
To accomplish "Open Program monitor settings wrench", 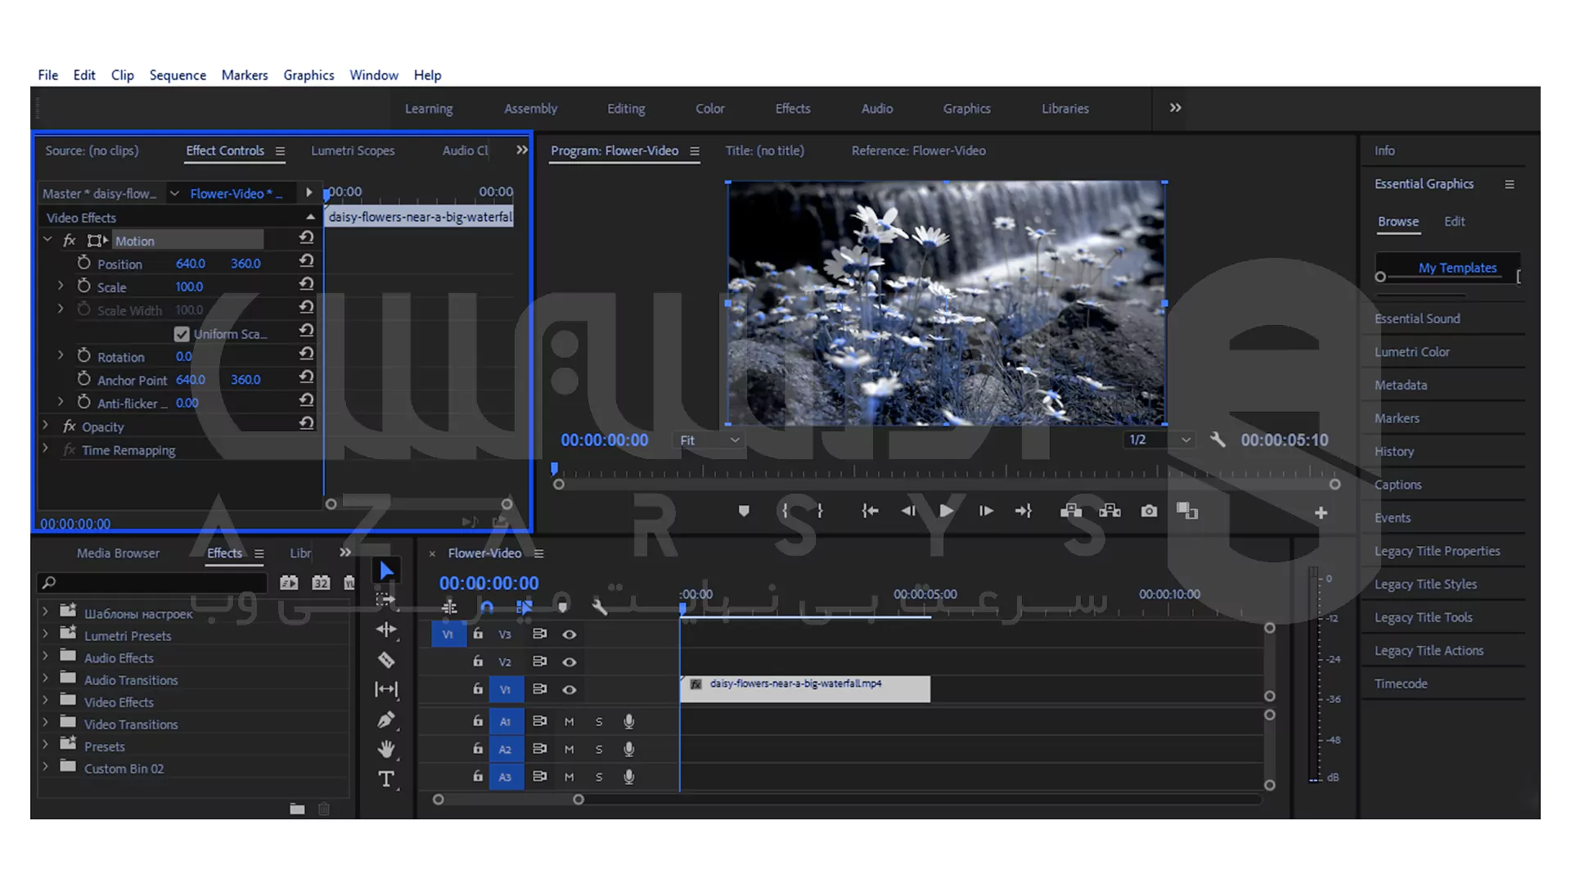I will click(x=1218, y=440).
